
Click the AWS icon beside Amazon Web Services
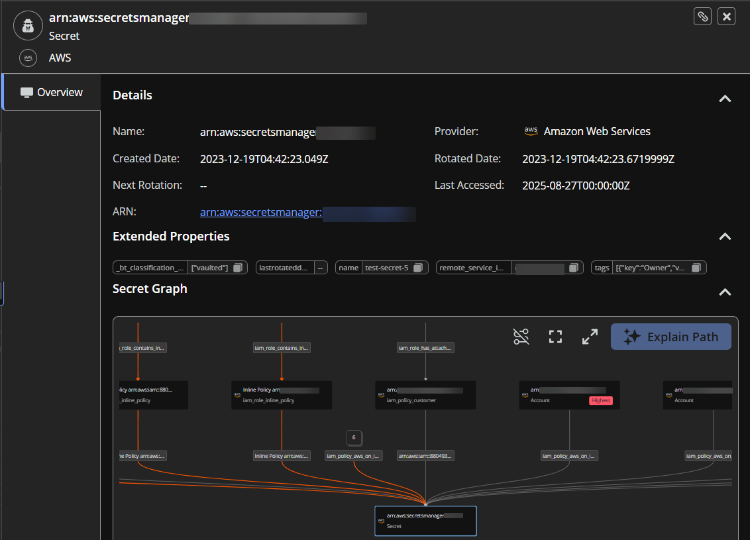click(531, 131)
